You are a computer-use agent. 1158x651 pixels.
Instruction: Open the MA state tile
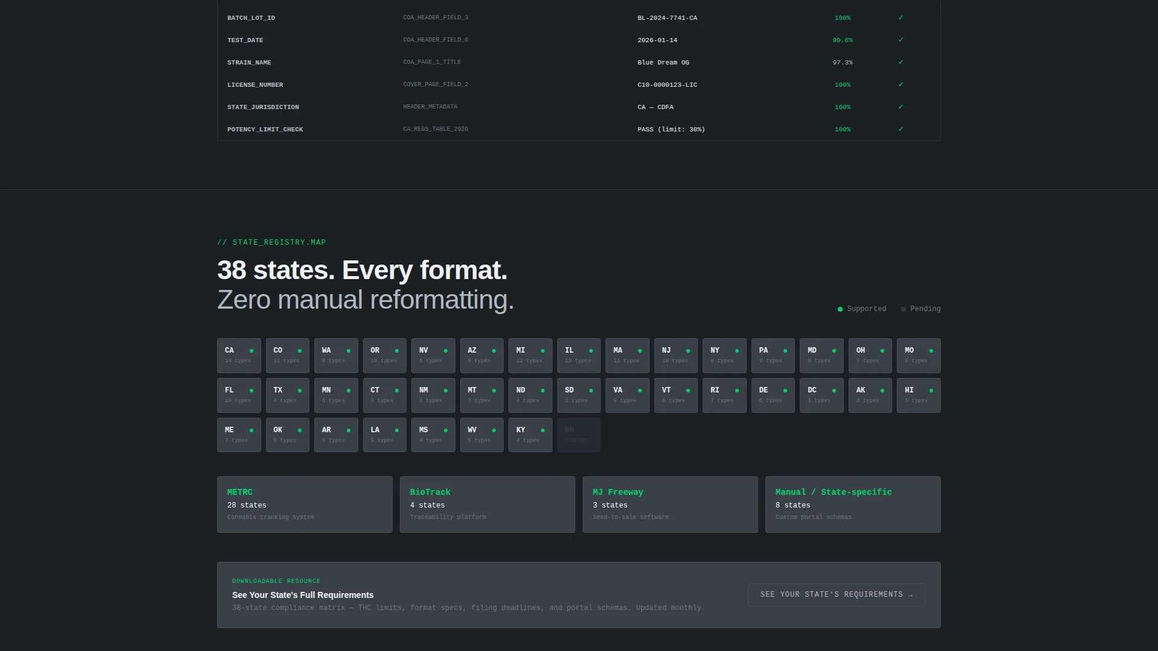[627, 356]
